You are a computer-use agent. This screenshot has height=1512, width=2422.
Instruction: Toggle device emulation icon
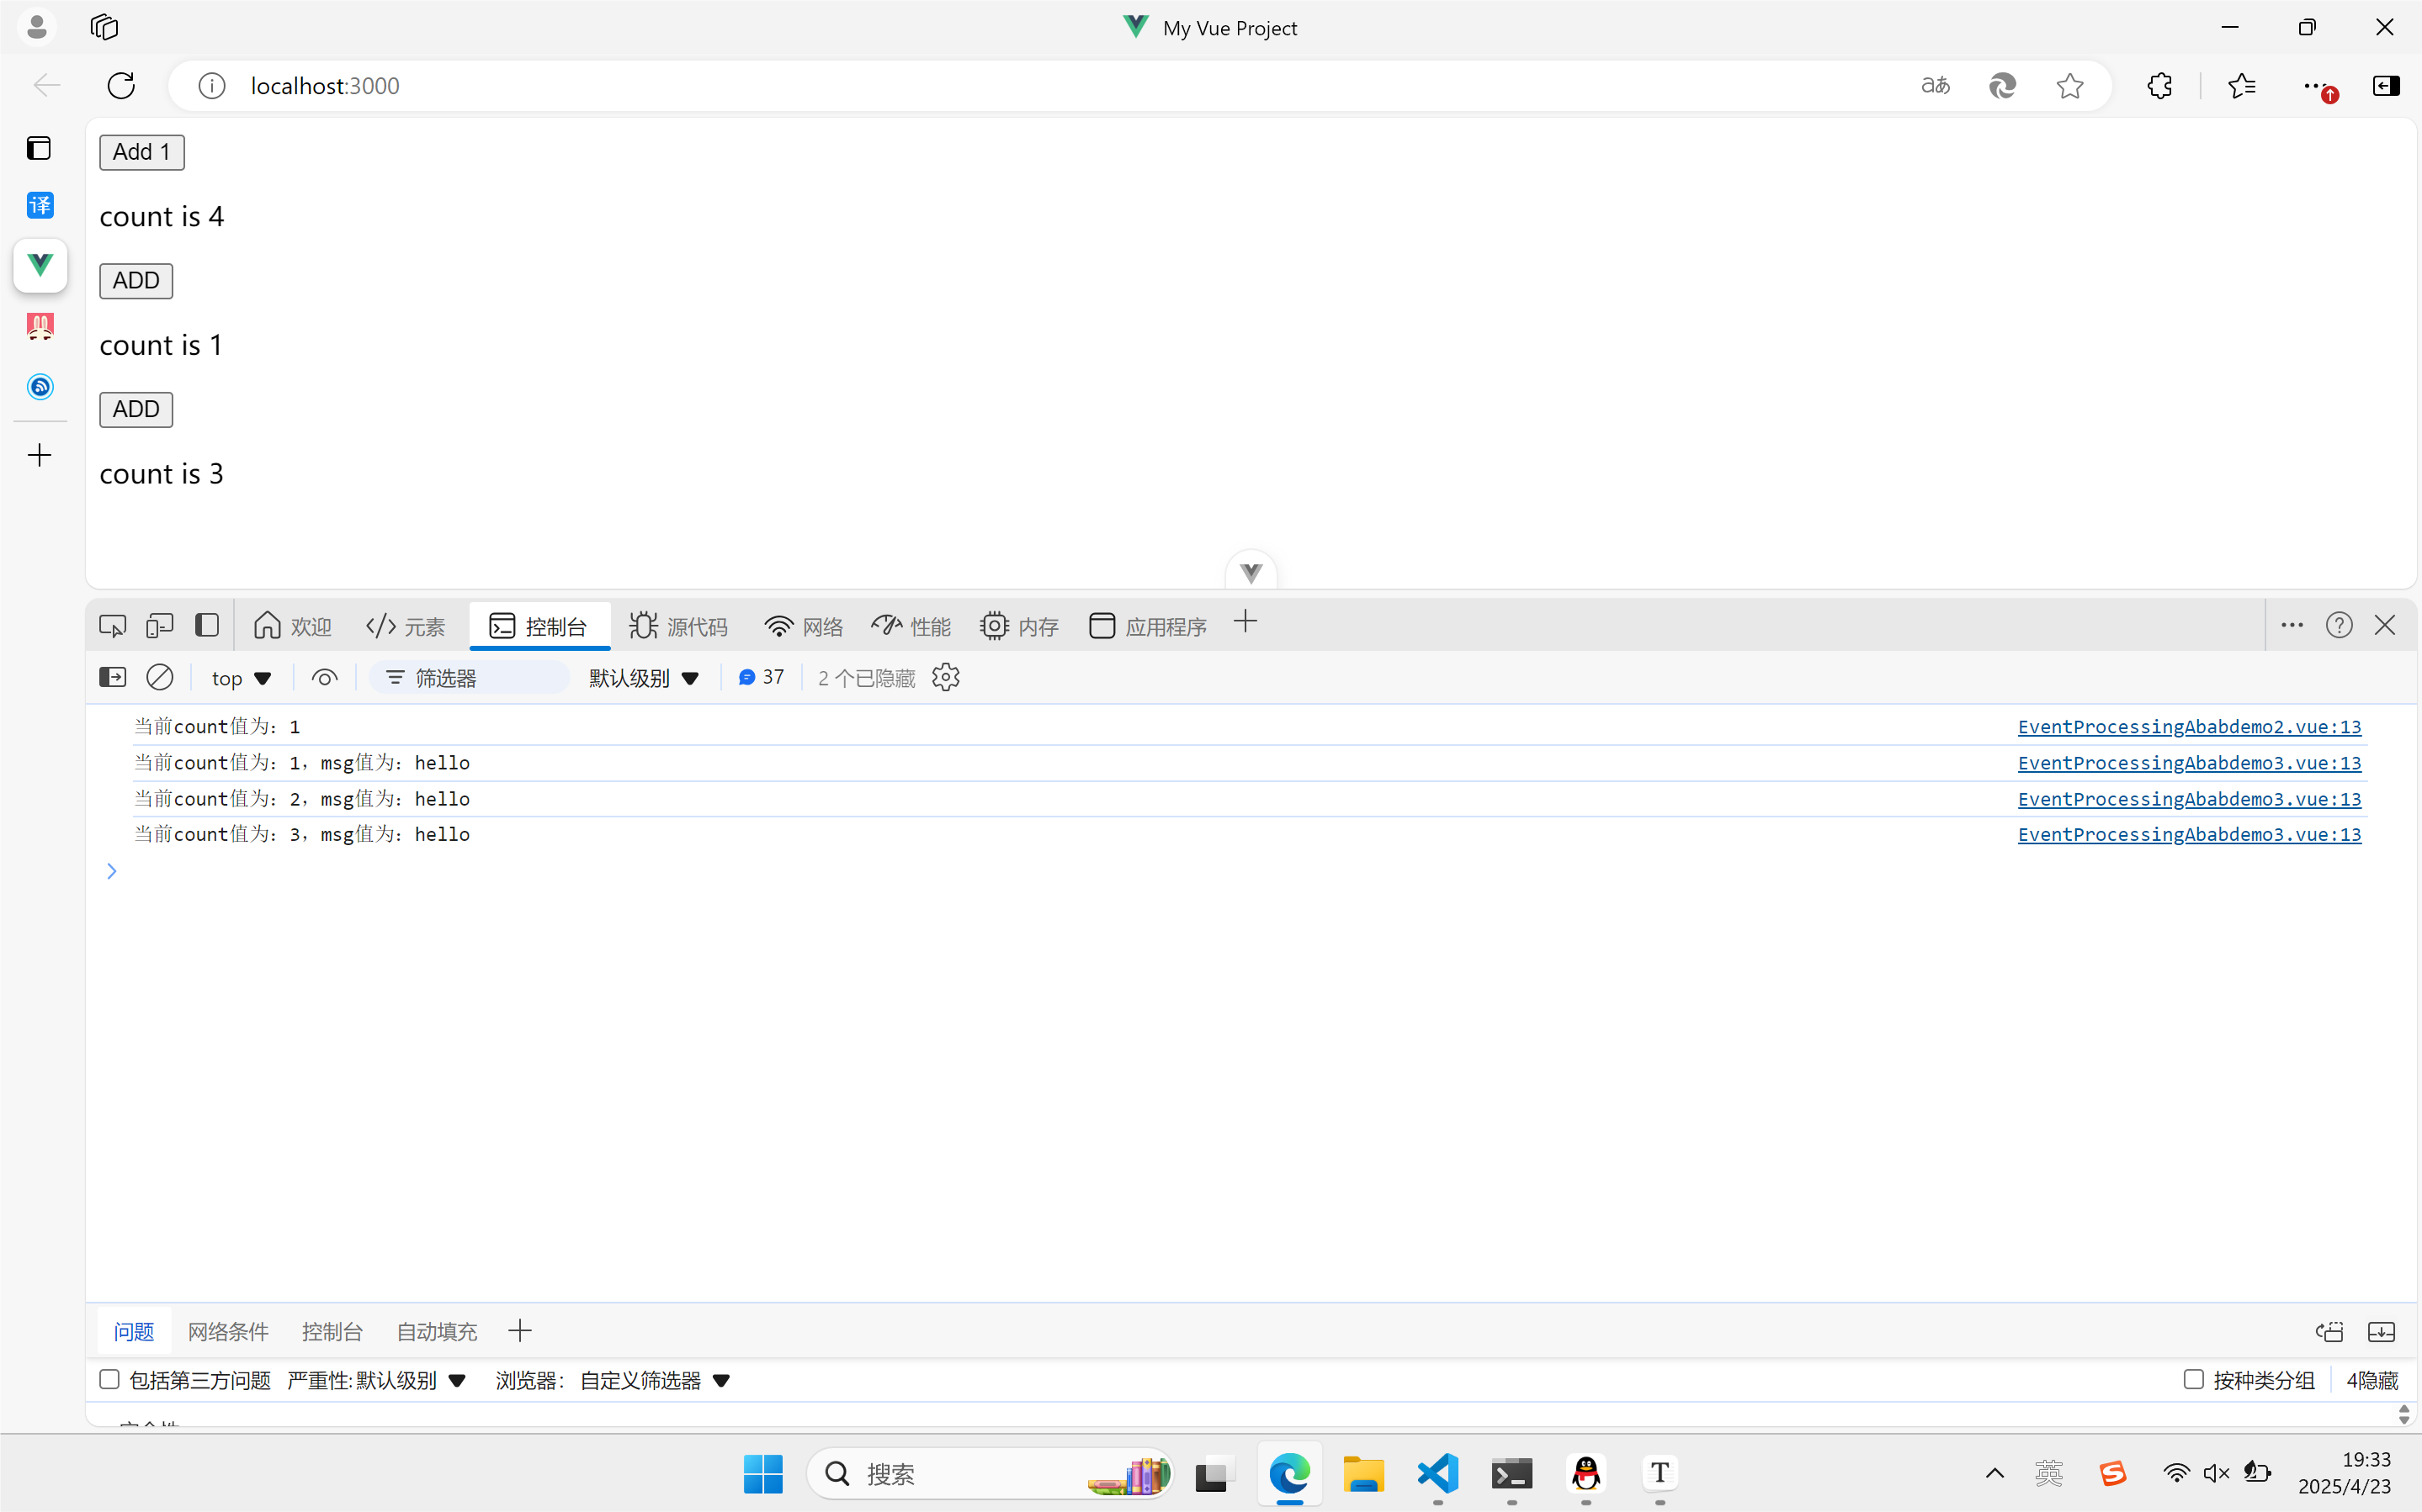159,626
